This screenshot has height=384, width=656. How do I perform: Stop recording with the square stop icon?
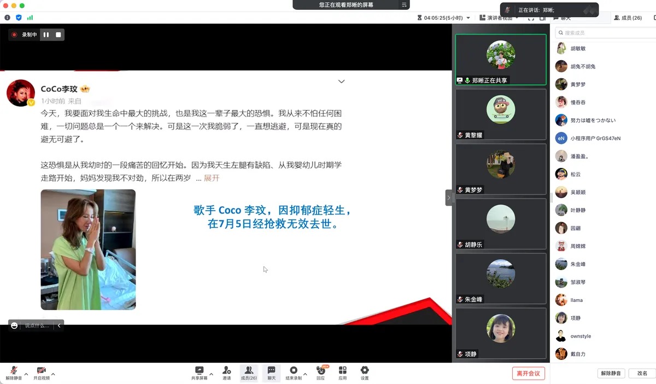point(58,34)
